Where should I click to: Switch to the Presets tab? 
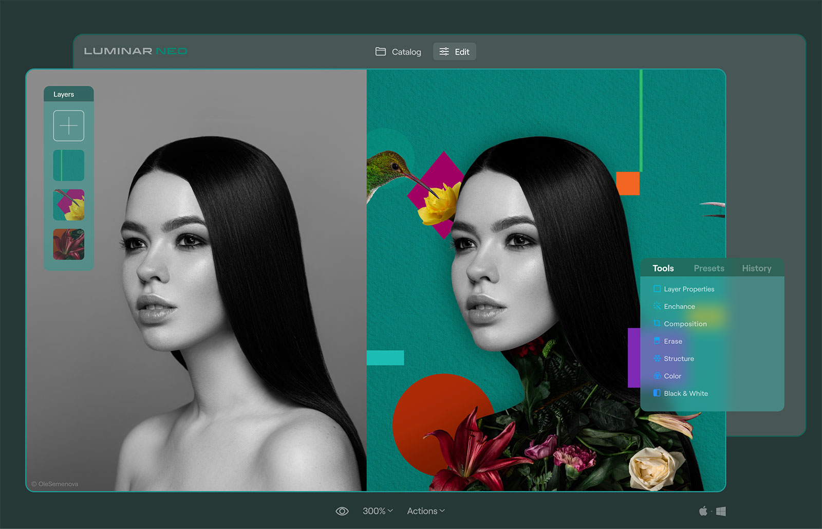708,268
